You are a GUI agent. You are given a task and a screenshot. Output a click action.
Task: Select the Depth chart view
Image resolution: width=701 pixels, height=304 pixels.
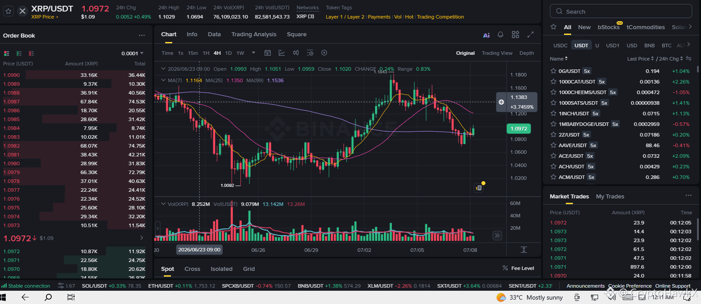coord(527,53)
